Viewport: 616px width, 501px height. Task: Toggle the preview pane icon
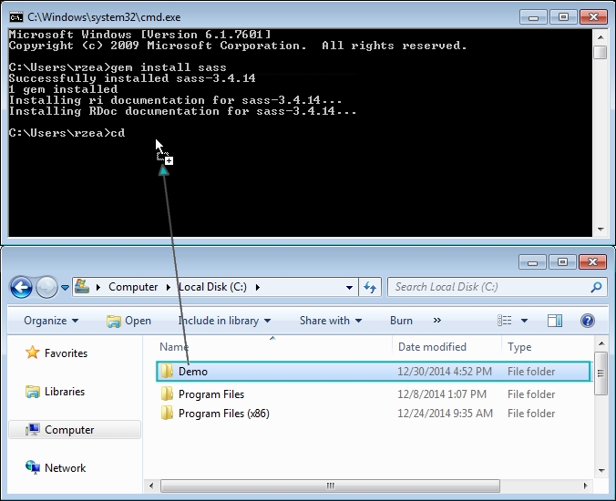[x=555, y=321]
